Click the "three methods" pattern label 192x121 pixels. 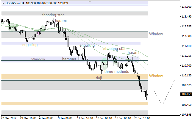click(x=116, y=71)
